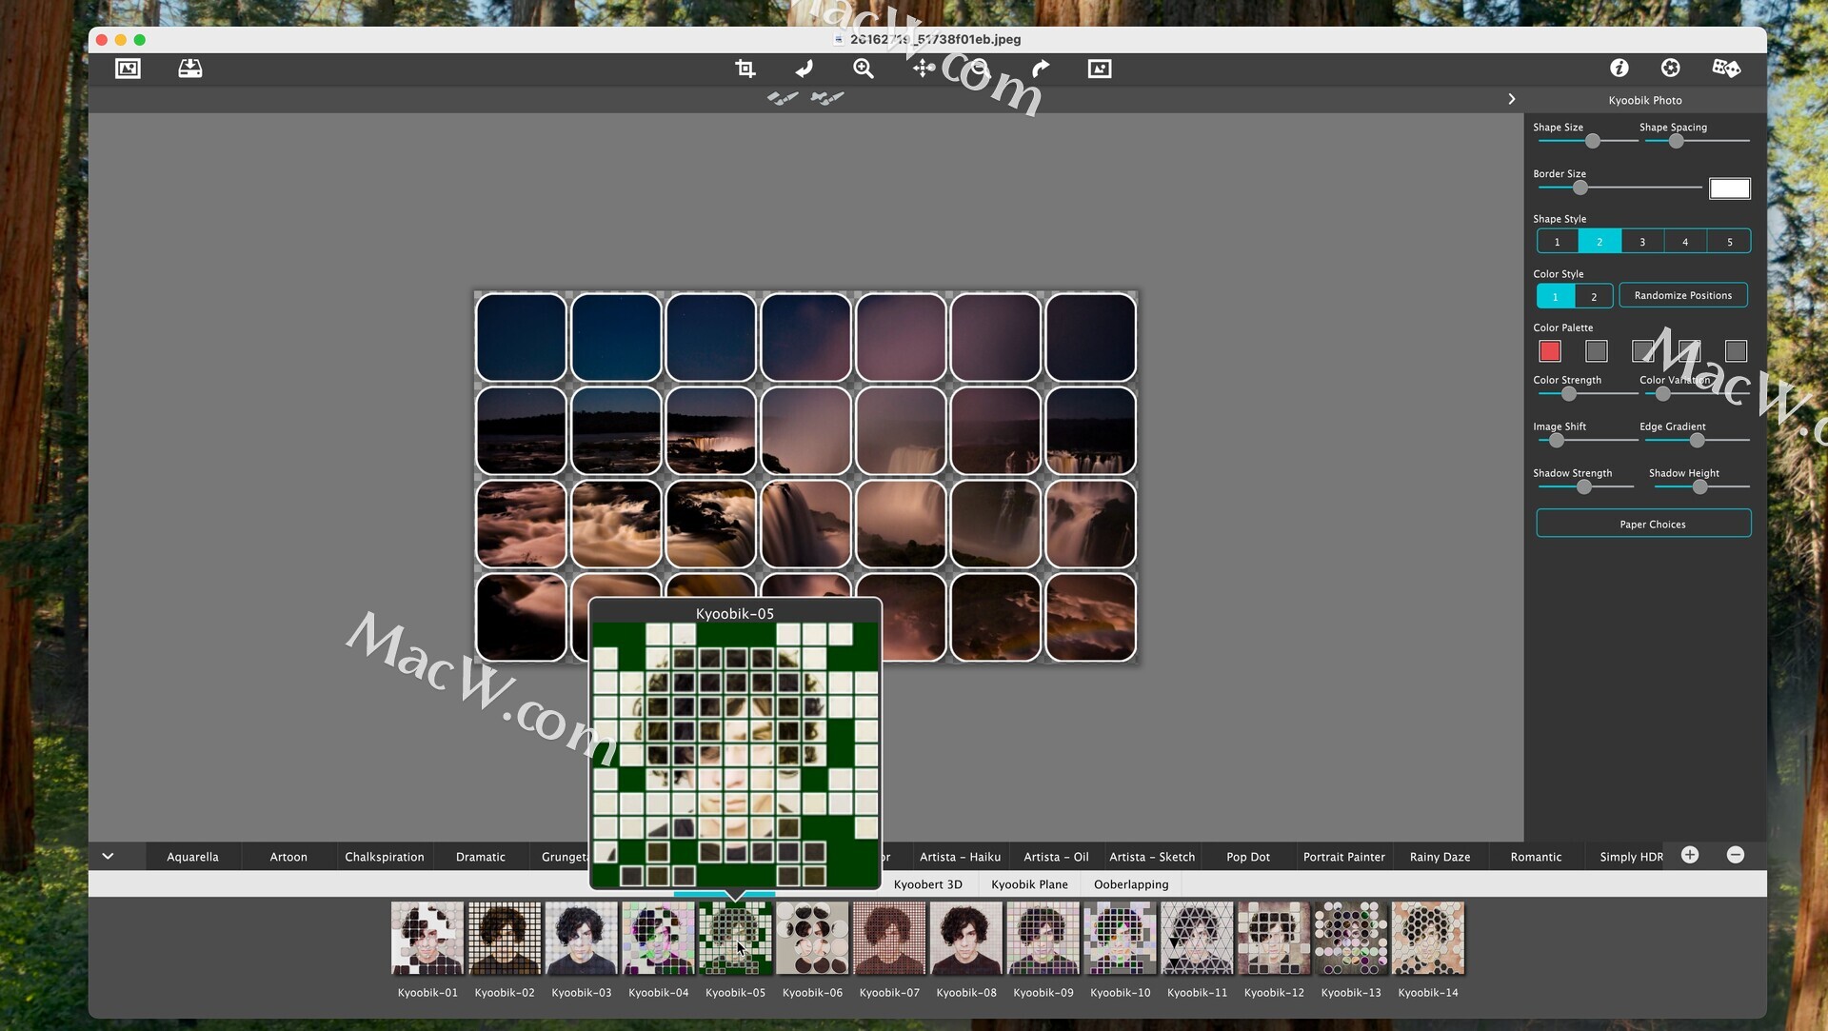Choose Color Style 2

(x=1594, y=296)
